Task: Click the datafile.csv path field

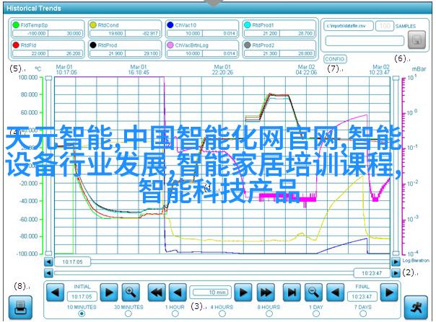Action: pyautogui.click(x=349, y=26)
